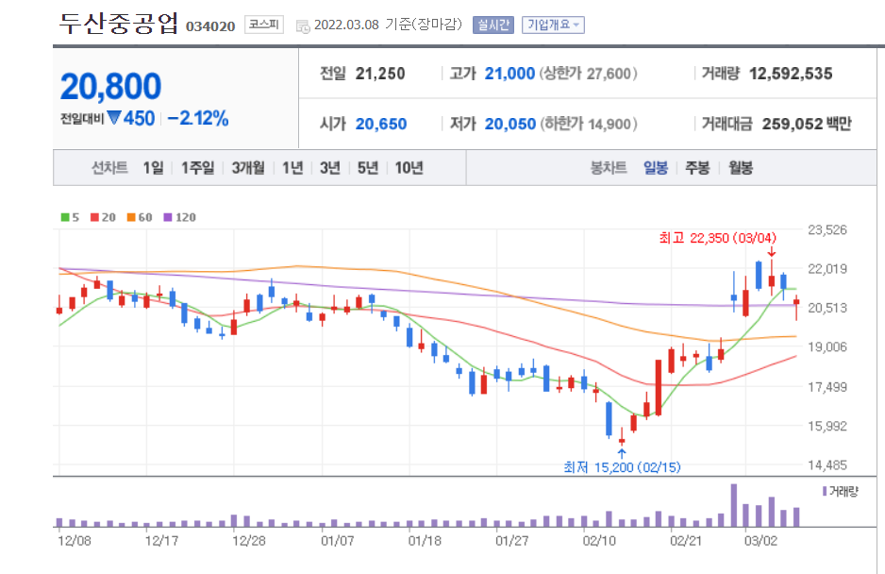885x574 pixels.
Task: Click the opening price value 20,650
Action: tap(381, 124)
